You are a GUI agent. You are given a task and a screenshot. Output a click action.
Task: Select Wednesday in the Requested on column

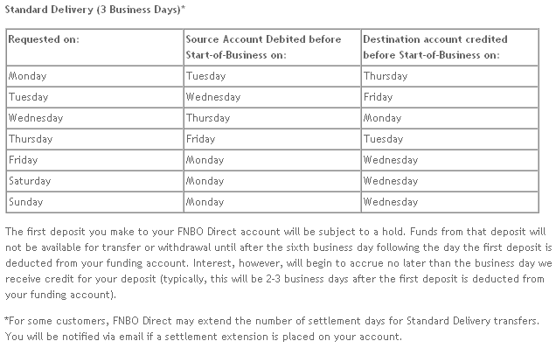coord(94,118)
